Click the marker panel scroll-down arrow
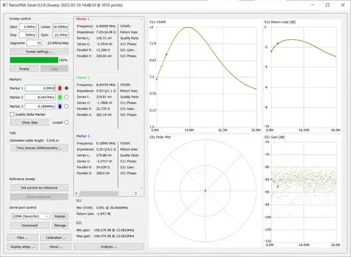The height and width of the screenshot is (257, 351). point(141,188)
